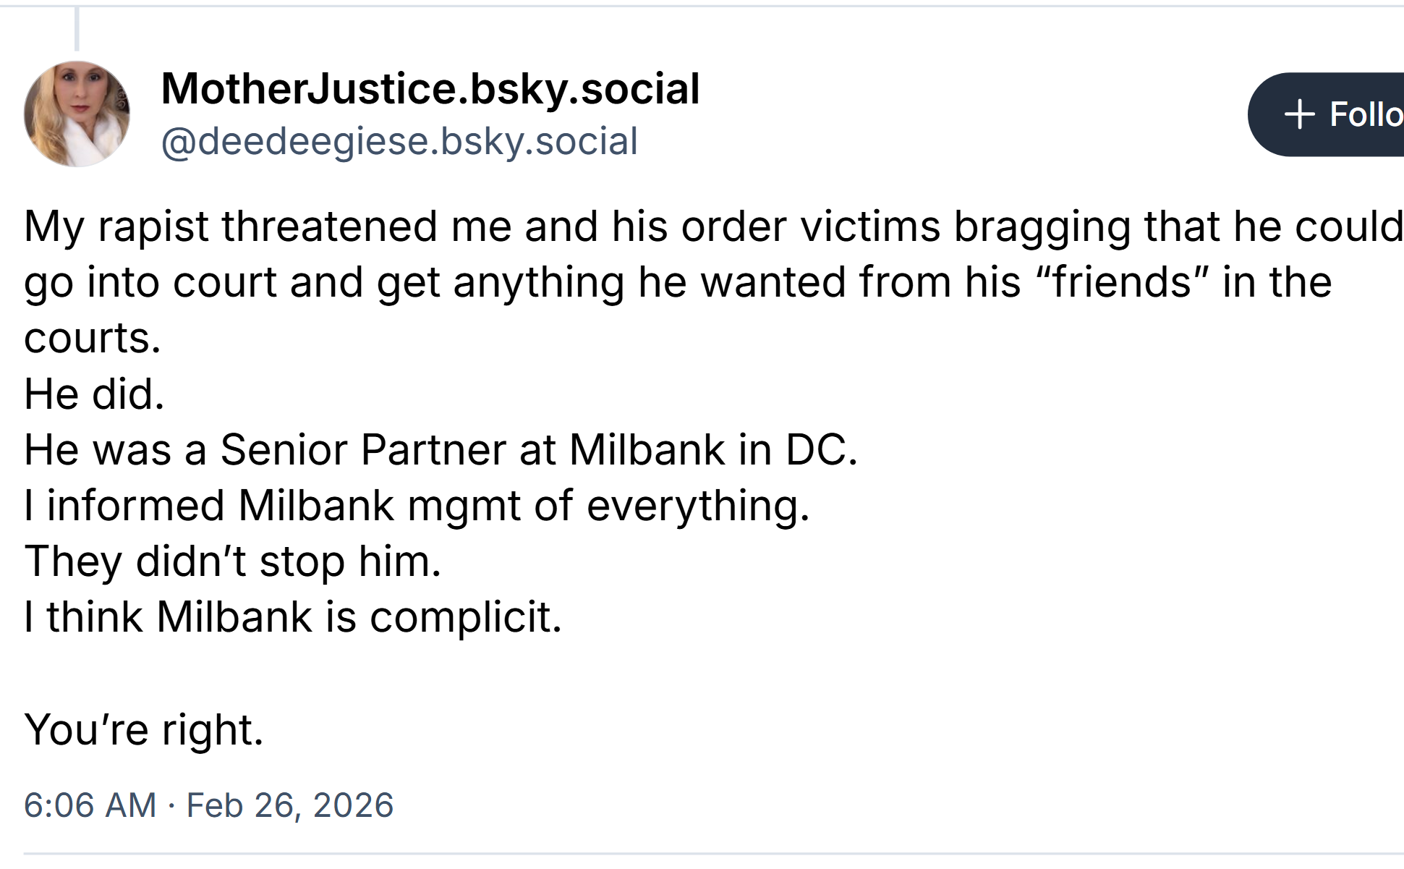
Task: Click 'I informed Milbank mgmt of everything.'
Action: pos(418,504)
